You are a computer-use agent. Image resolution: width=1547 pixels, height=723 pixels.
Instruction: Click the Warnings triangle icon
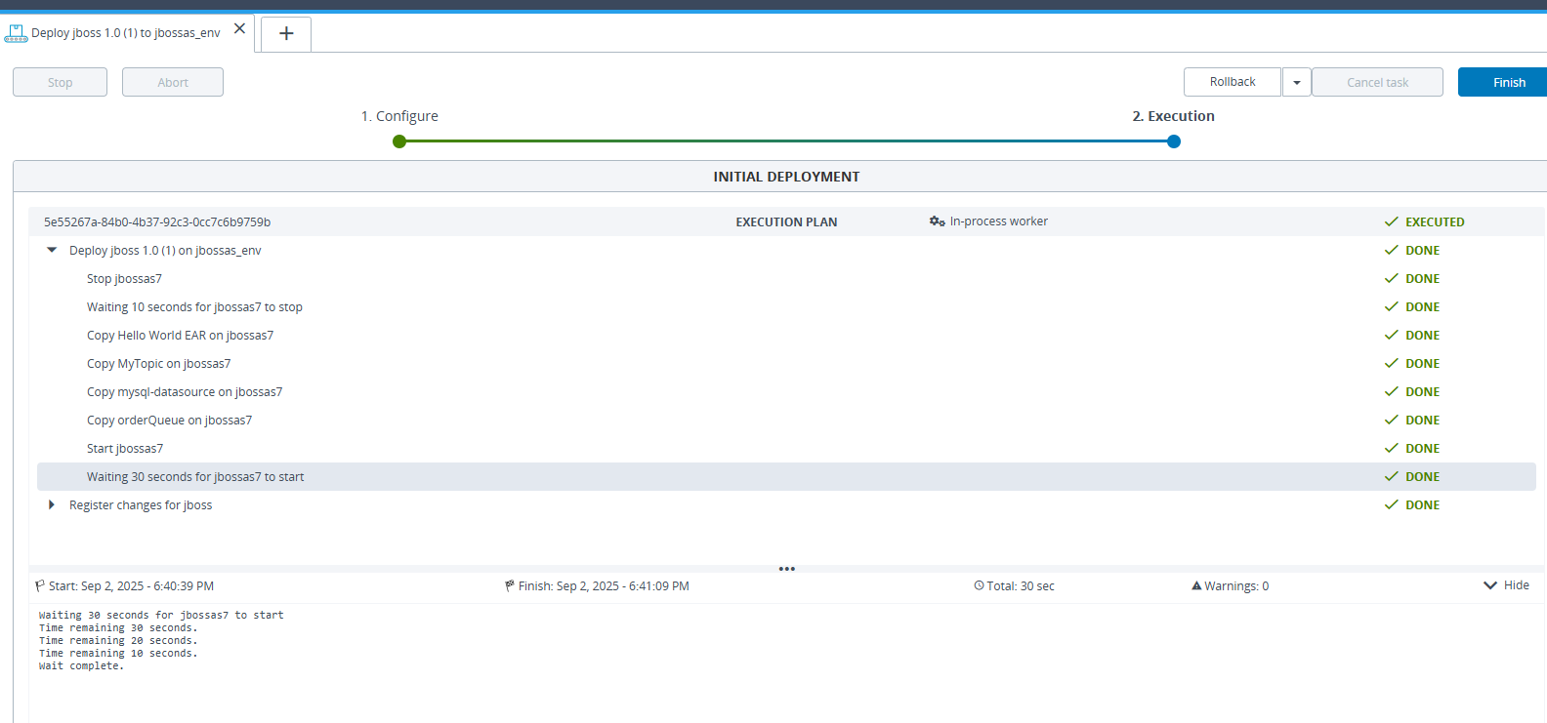point(1196,586)
